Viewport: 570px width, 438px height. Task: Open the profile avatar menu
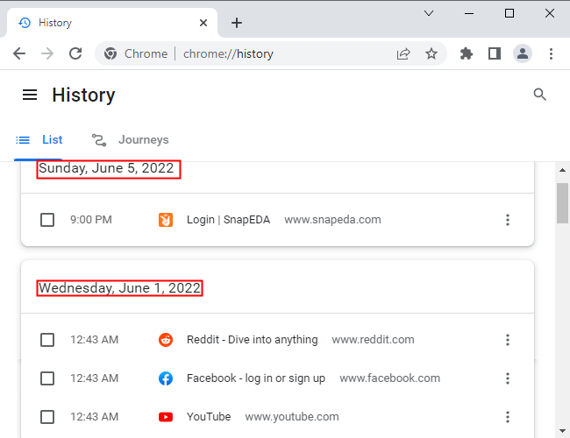pyautogui.click(x=523, y=53)
